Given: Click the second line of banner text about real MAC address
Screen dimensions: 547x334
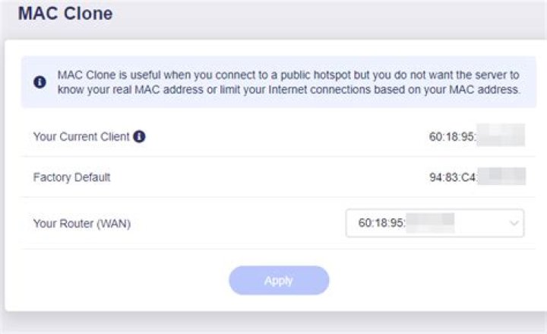Looking at the screenshot, I should (x=289, y=90).
